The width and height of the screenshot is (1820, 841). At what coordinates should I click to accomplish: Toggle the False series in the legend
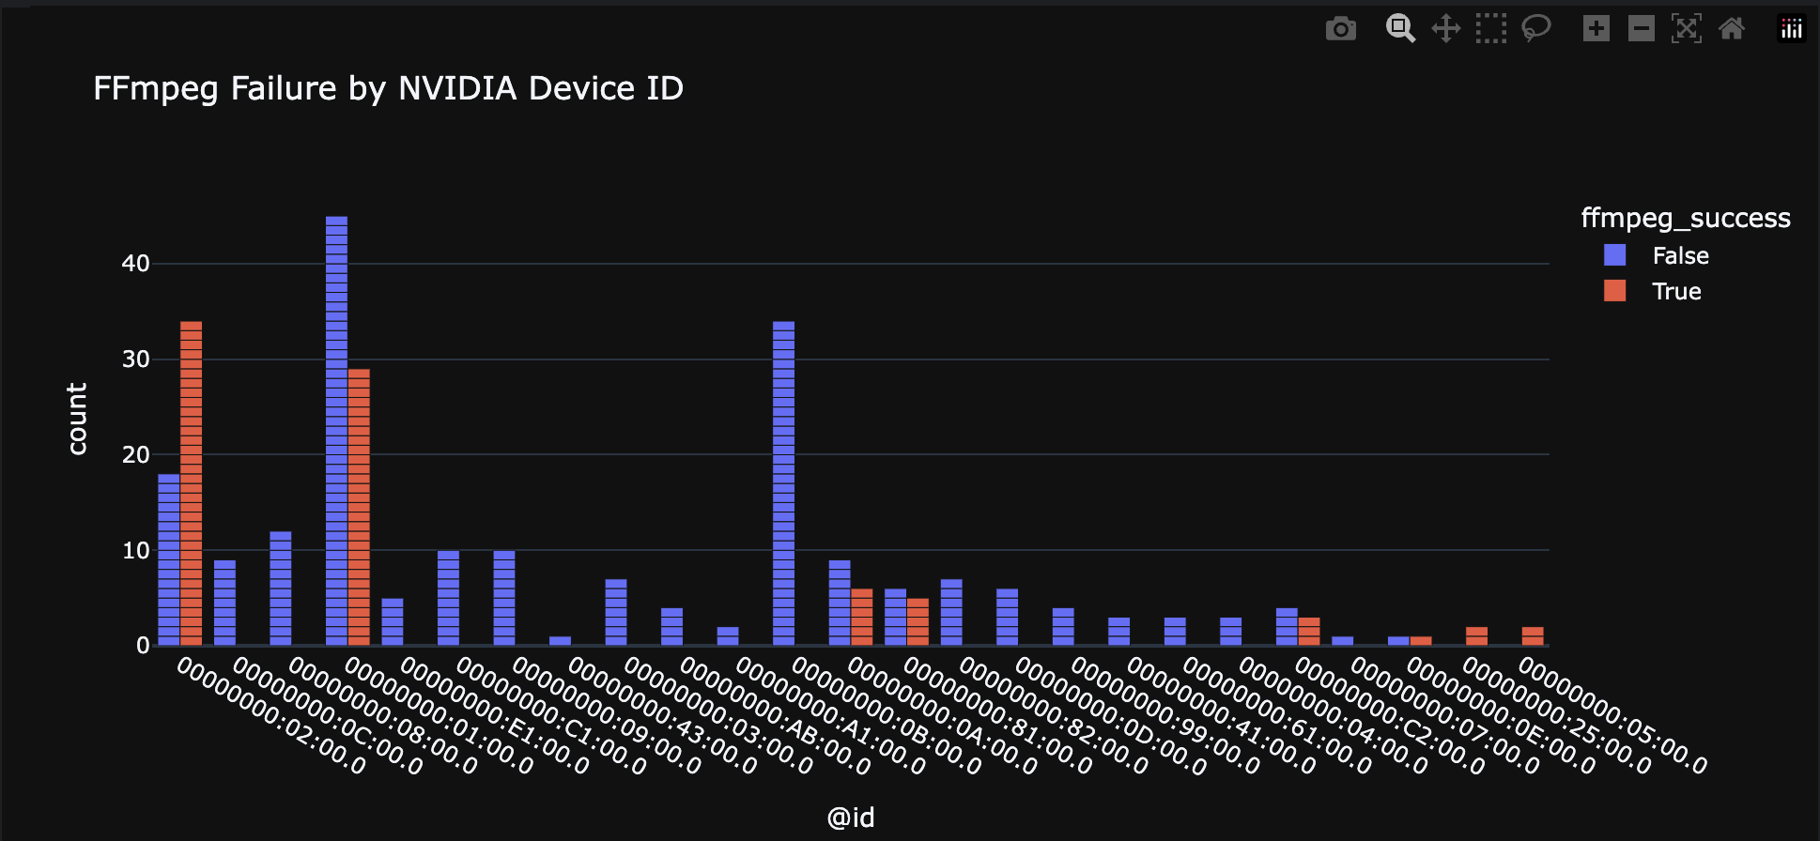(x=1657, y=255)
